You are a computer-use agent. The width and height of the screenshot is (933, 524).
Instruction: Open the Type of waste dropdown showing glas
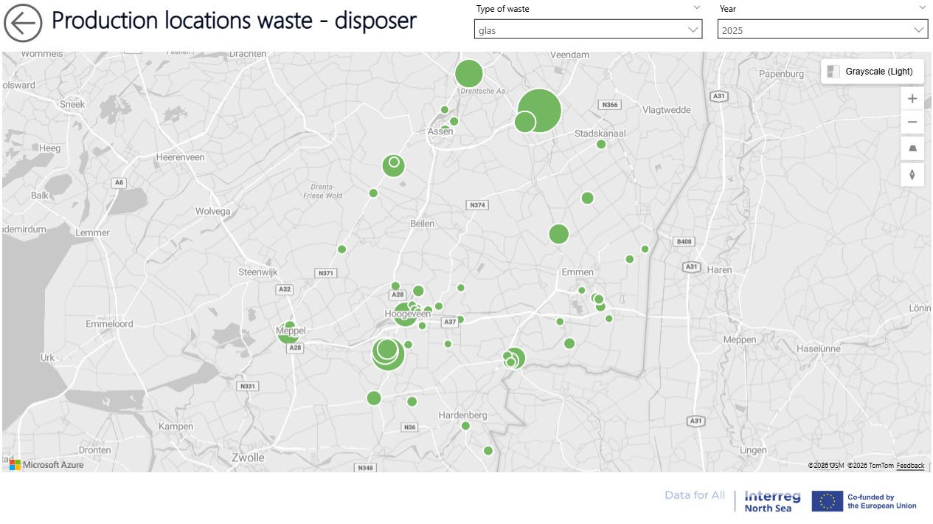(588, 30)
